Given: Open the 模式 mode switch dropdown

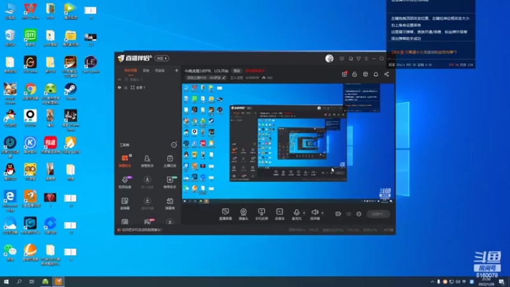Looking at the screenshot, I should coord(162,58).
